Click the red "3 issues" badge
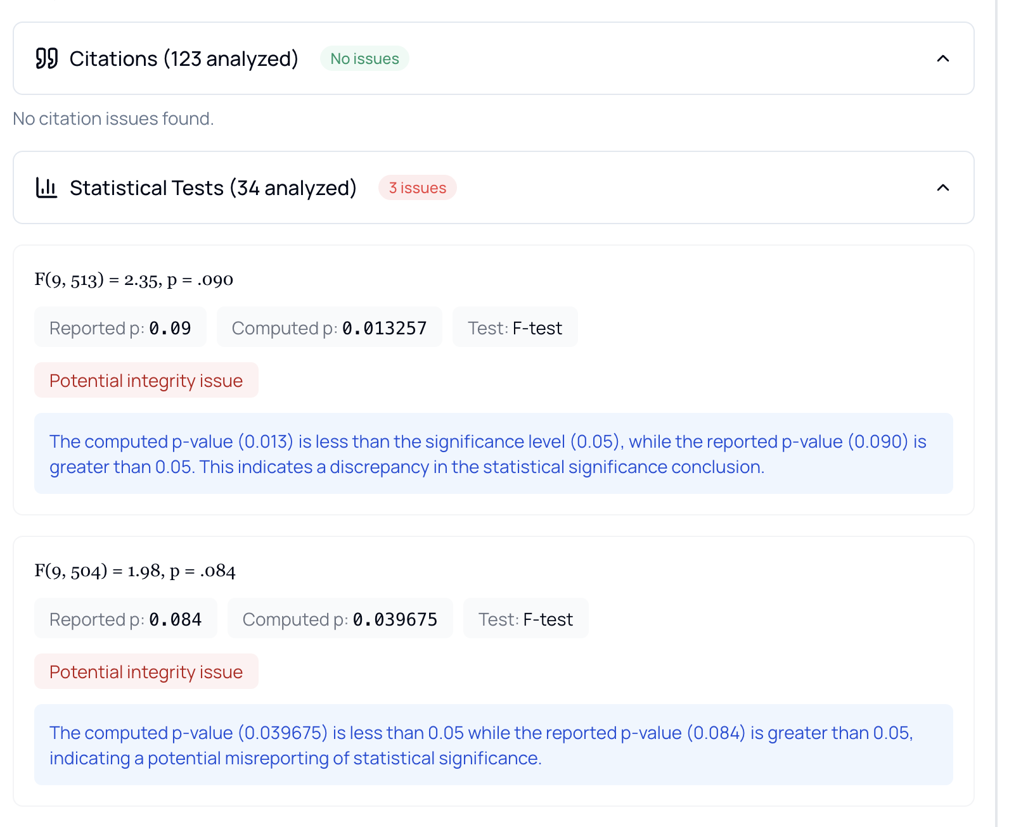The image size is (1009, 827). tap(417, 188)
